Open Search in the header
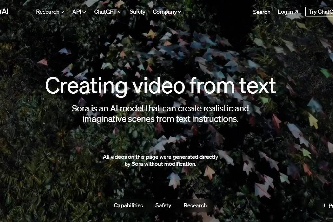The height and width of the screenshot is (222, 333). click(261, 12)
